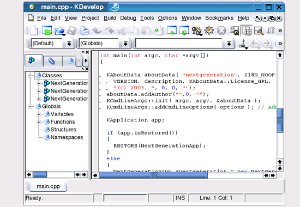The width and height of the screenshot is (300, 207).
Task: Show more main toolbar items chevron
Action: tap(280, 31)
